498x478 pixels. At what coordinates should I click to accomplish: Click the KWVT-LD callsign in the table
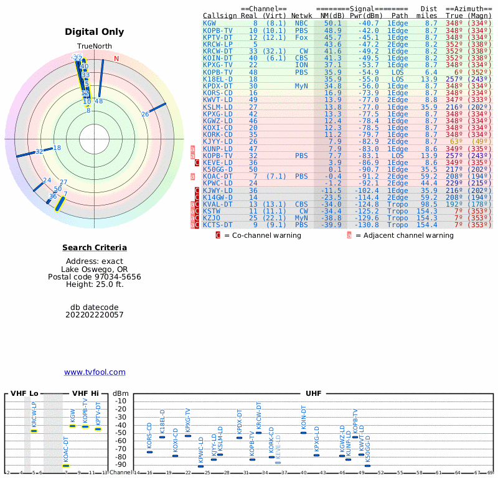(218, 100)
